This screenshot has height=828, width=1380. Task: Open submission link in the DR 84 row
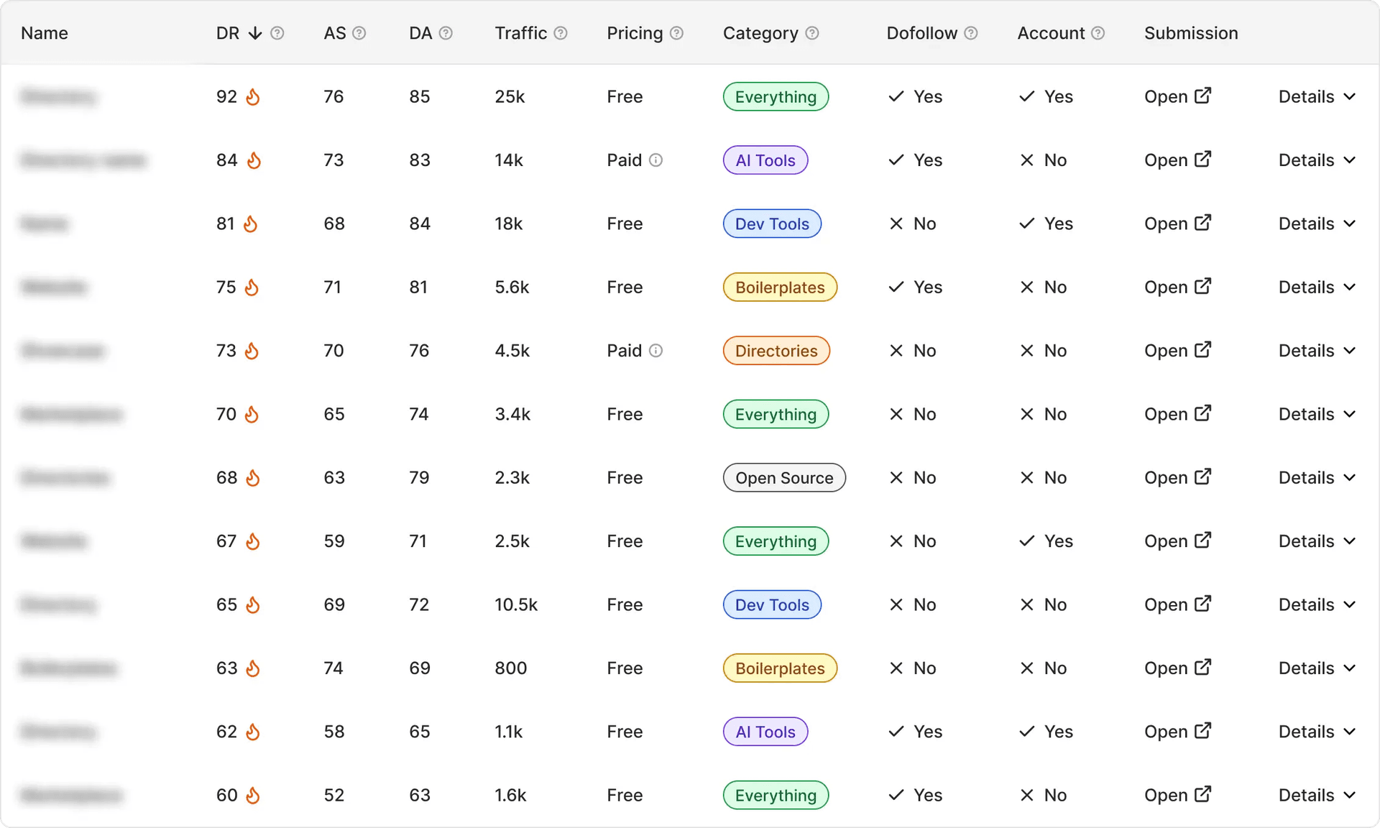pyautogui.click(x=1177, y=160)
